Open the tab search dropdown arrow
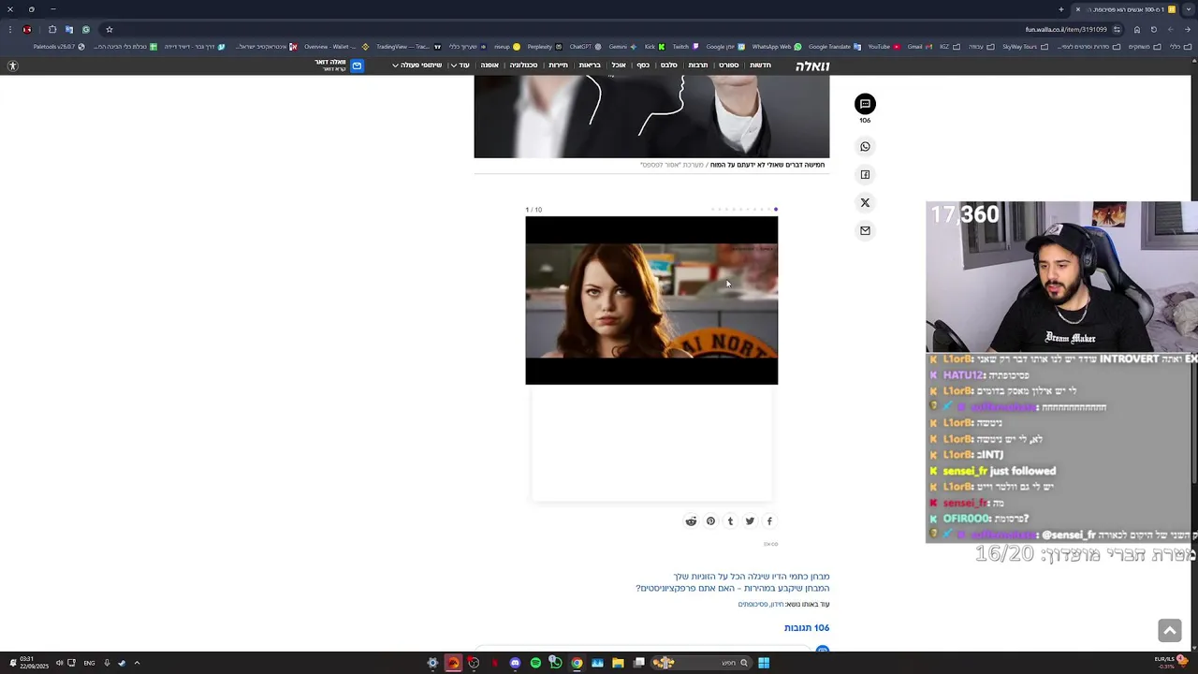 [1189, 9]
